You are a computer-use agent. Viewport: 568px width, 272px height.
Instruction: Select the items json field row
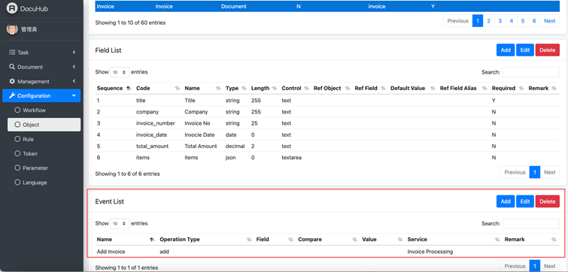pyautogui.click(x=327, y=158)
